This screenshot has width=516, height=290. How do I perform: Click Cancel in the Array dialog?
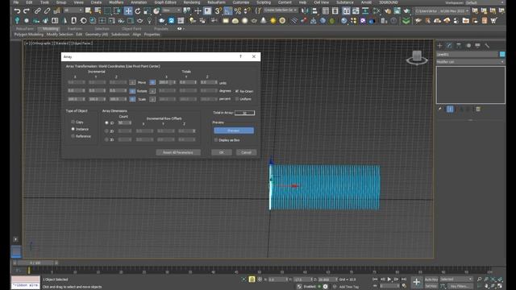click(246, 152)
